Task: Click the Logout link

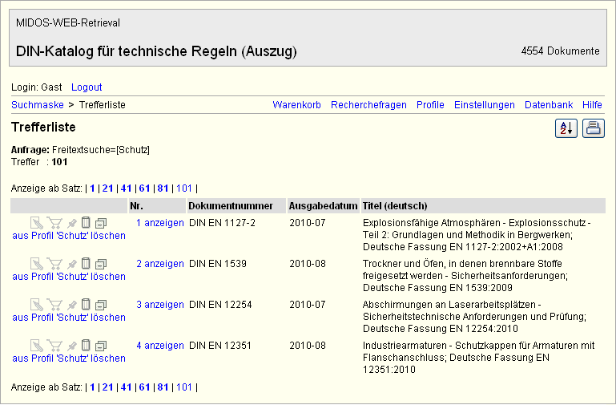Action: (x=87, y=87)
